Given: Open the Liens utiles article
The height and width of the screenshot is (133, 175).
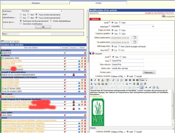Looking at the screenshot, I should point(7,115).
